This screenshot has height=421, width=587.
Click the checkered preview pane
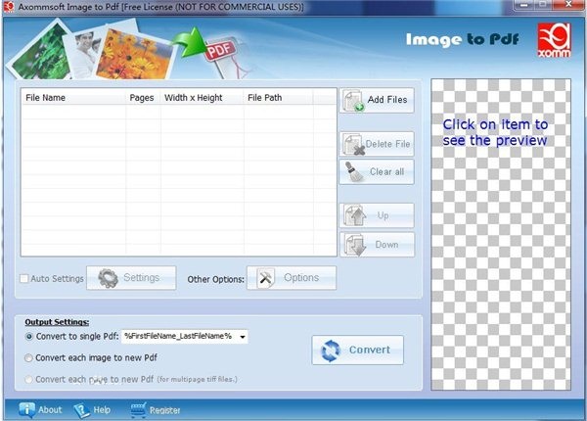tap(501, 234)
